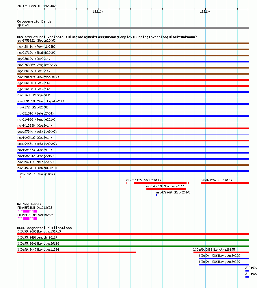Click the %ID:99.5886|Length:28195 duplication label
Image resolution: width=257 pixels, height=288 pixels.
214,250
